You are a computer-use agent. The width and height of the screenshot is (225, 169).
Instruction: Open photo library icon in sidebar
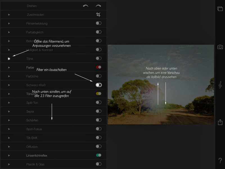pyautogui.click(x=220, y=9)
